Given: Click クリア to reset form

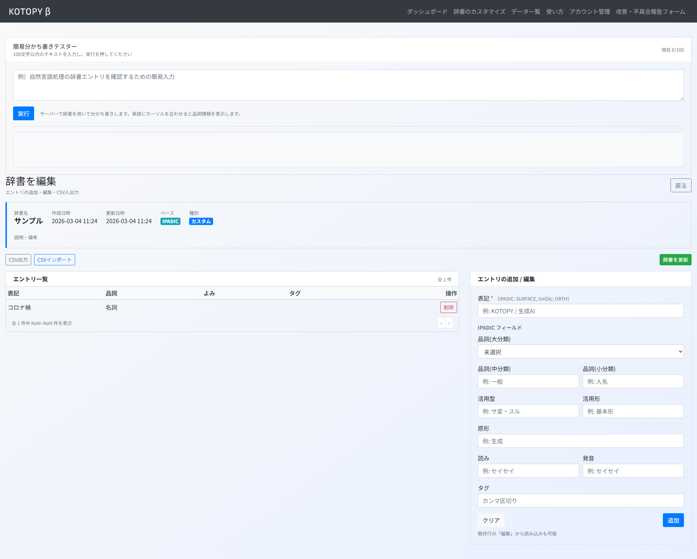Looking at the screenshot, I should [x=491, y=520].
